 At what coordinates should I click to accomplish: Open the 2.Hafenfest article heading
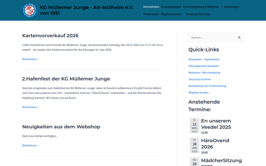[x=66, y=79]
